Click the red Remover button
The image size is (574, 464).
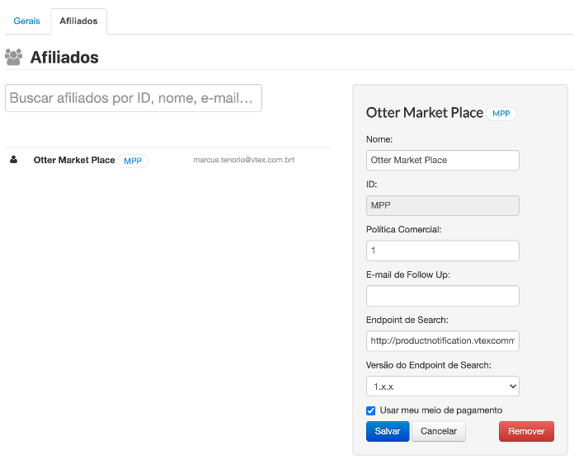click(526, 431)
